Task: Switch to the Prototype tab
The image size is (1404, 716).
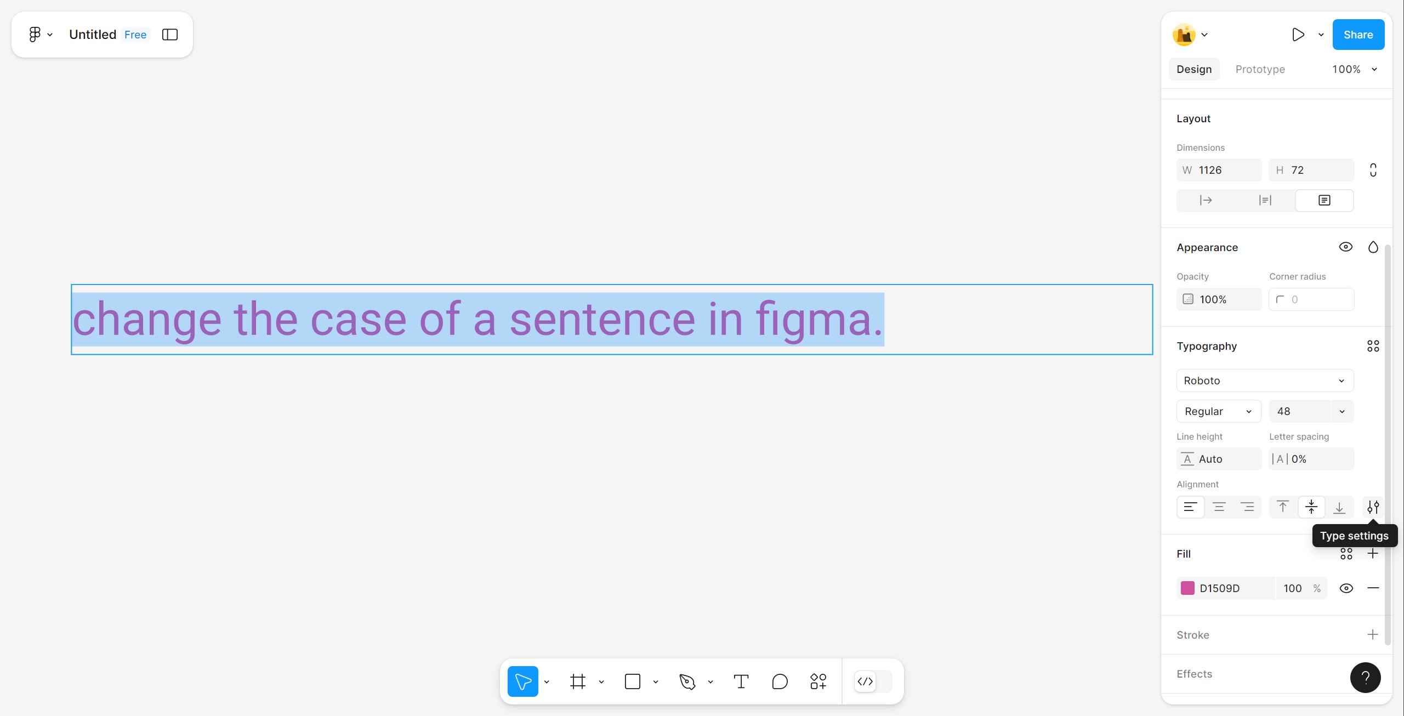Action: click(1260, 69)
